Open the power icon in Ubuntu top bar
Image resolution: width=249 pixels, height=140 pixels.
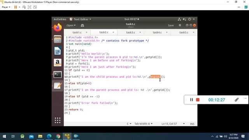(x=189, y=19)
